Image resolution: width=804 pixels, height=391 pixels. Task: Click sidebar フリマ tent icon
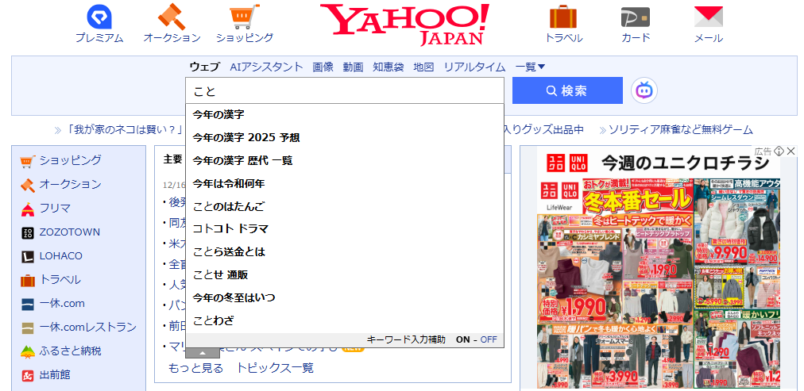coord(27,209)
